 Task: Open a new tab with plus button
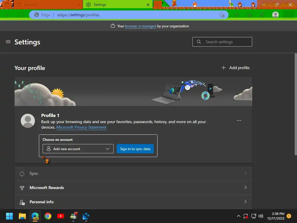tap(157, 5)
